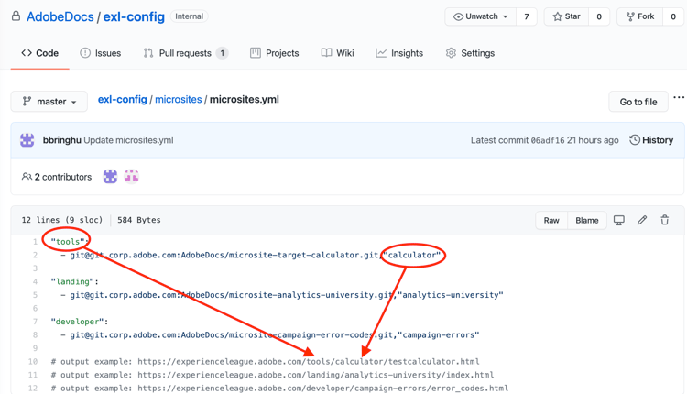Open the Insights tab
This screenshot has height=394, width=687.
coord(399,53)
